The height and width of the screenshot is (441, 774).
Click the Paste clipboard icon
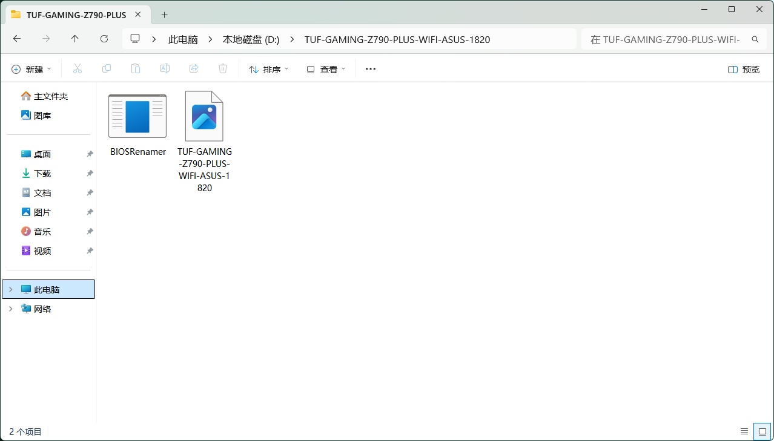[136, 69]
